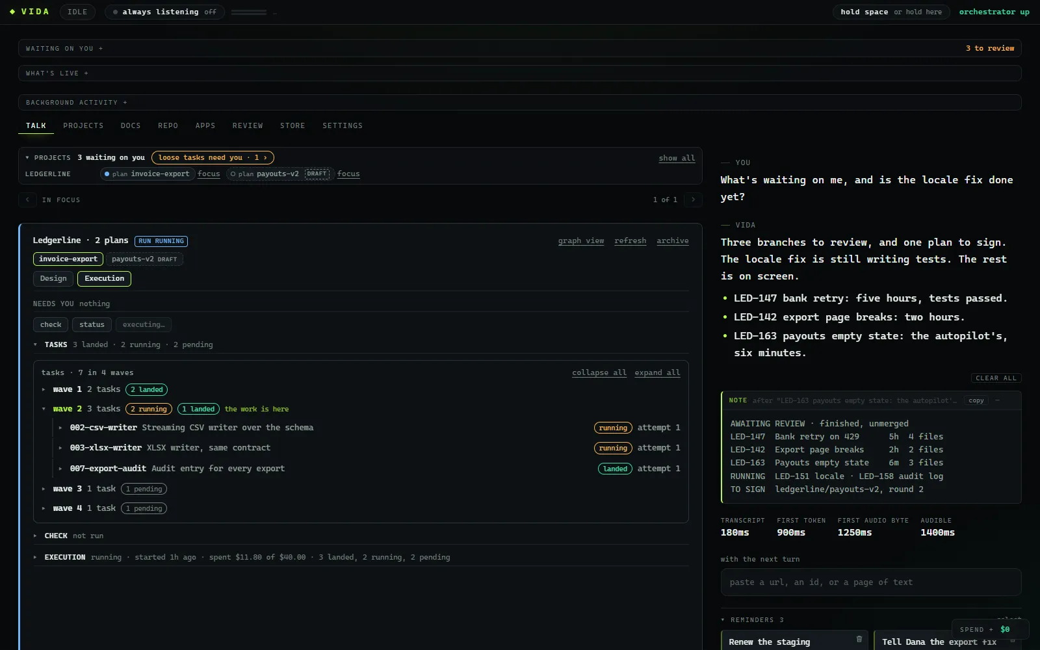Click the status button
Image resolution: width=1040 pixels, height=650 pixels.
(92, 324)
